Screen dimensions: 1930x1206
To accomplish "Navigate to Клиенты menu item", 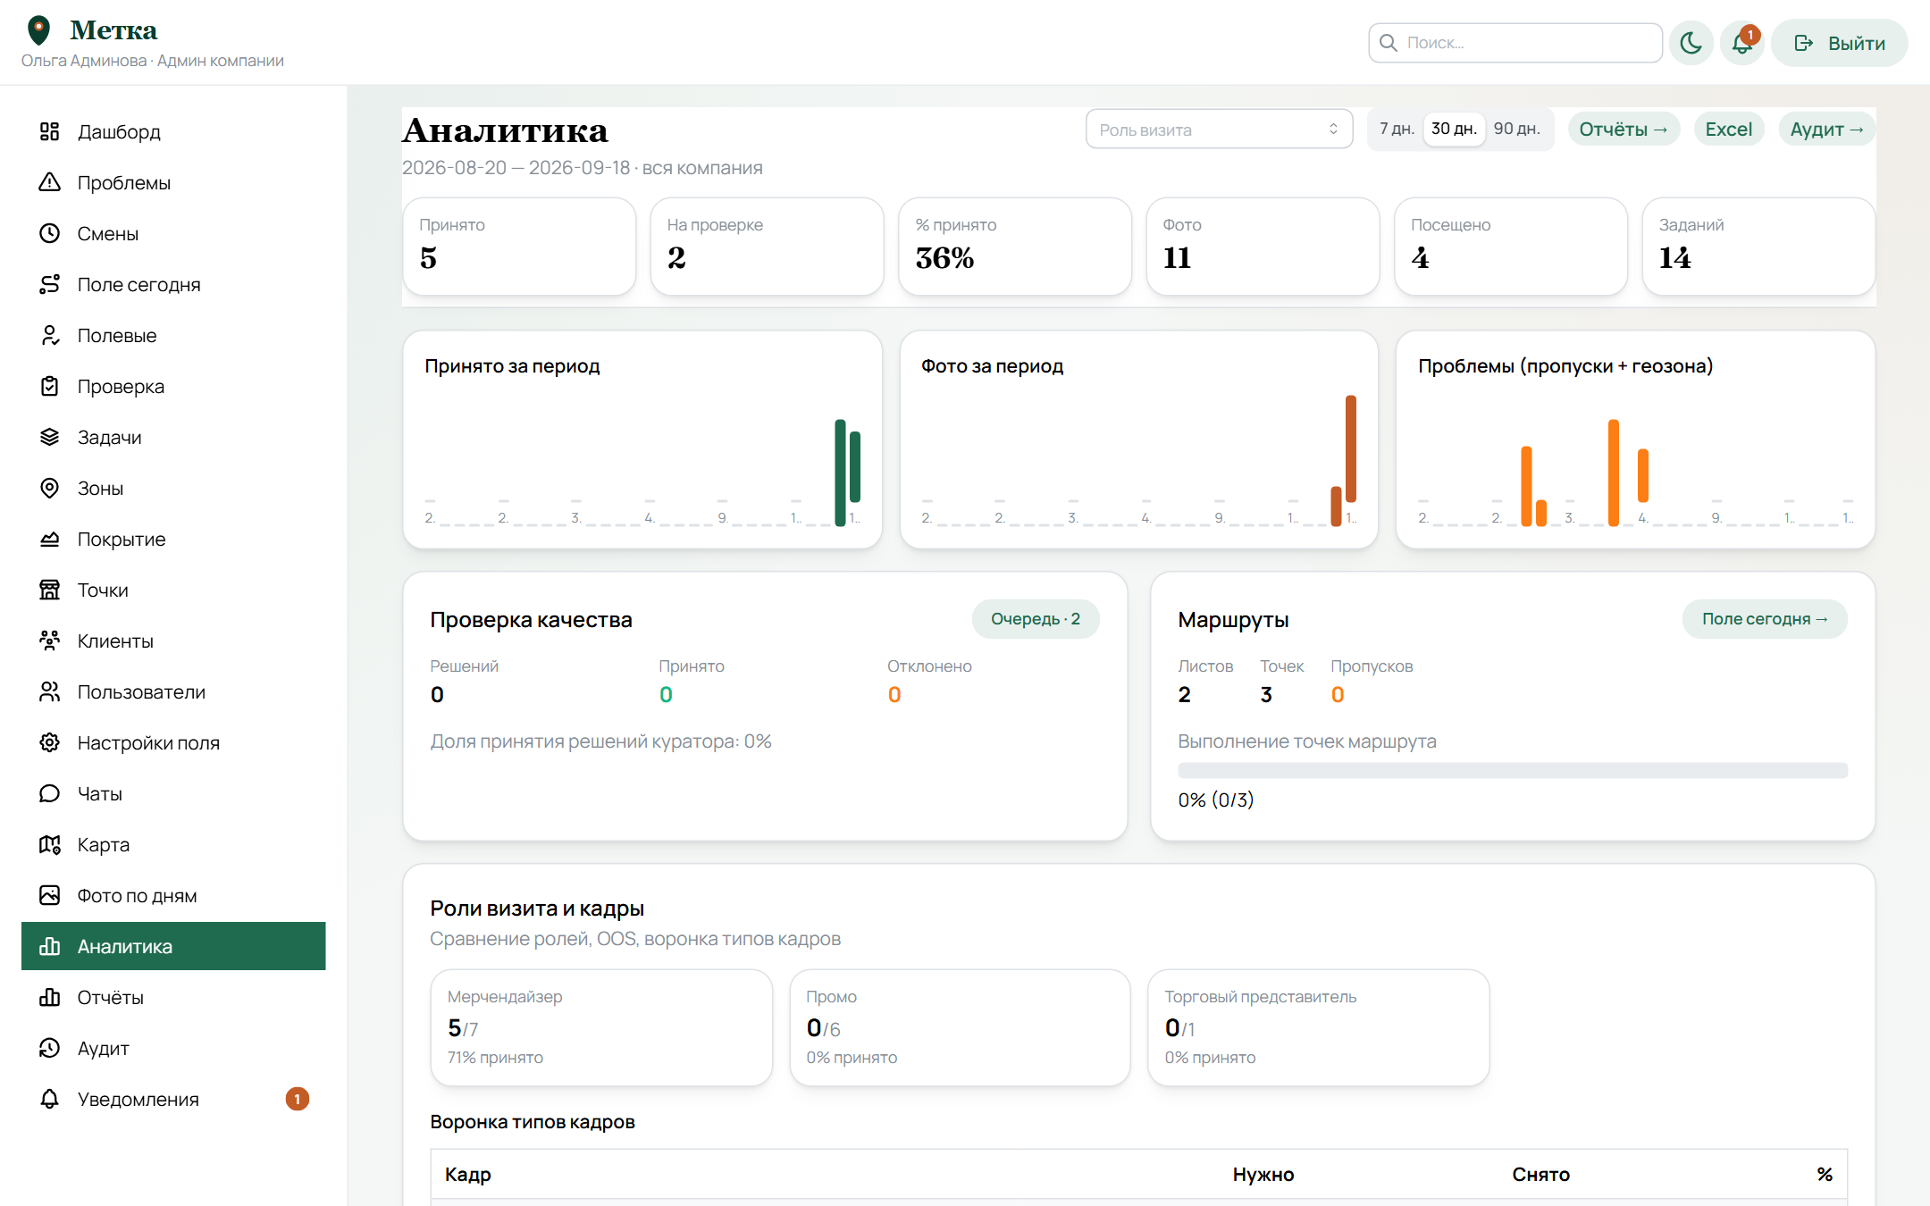I will click(173, 641).
